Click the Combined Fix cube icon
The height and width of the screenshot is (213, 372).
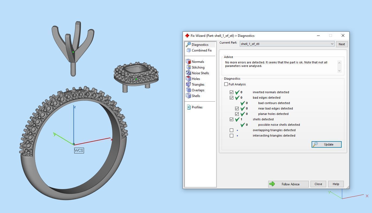189,50
